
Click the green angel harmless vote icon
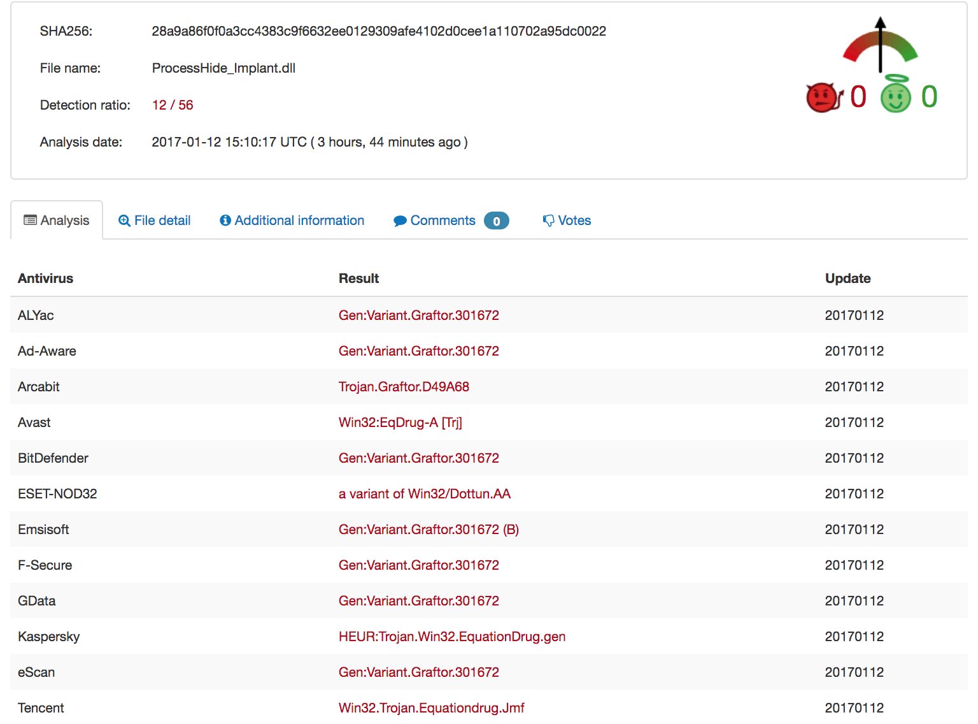pos(896,95)
